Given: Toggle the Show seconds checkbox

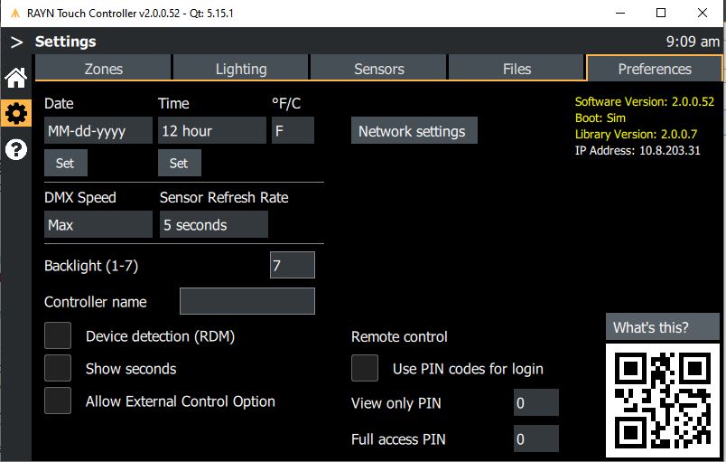Looking at the screenshot, I should (x=58, y=368).
